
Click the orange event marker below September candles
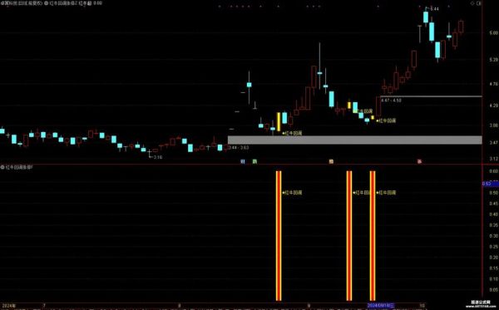pos(331,161)
